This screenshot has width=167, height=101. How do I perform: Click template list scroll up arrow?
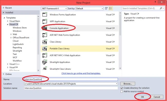point(120,13)
